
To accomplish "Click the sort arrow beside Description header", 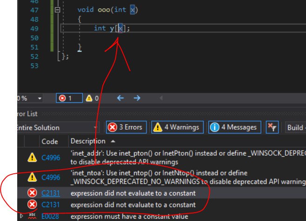I will [113, 141].
